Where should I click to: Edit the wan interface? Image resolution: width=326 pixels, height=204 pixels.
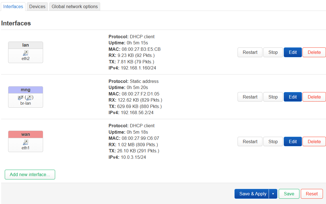(293, 141)
